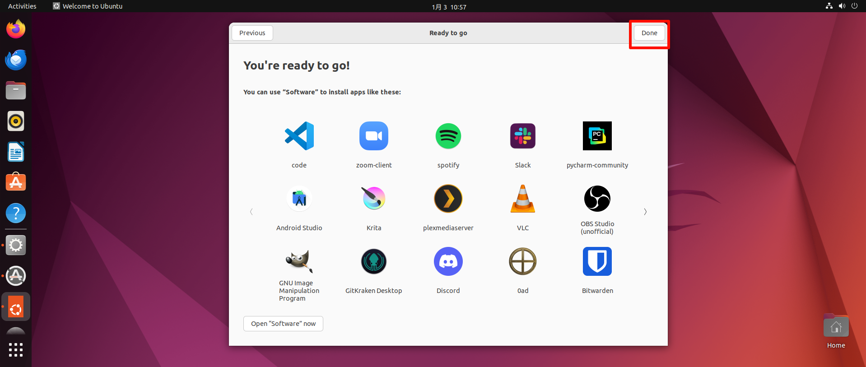866x367 pixels.
Task: Click the VLC traffic cone icon
Action: 523,199
